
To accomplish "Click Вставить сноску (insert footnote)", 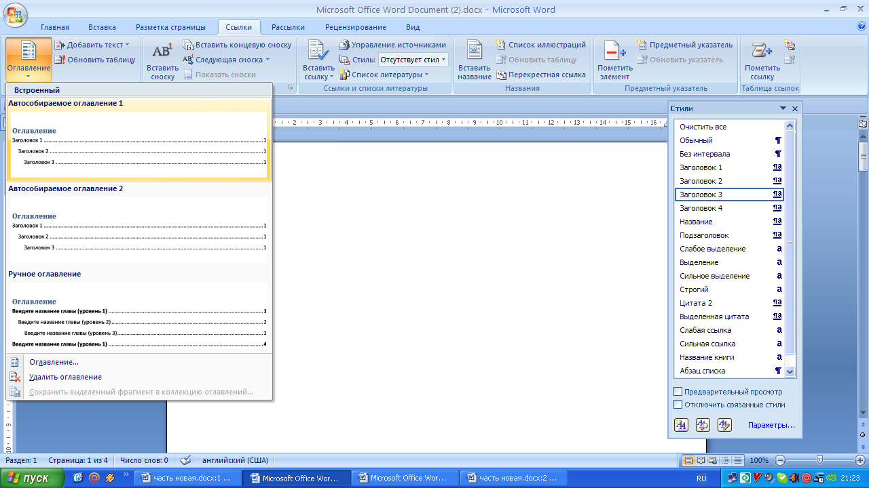I will [162, 60].
